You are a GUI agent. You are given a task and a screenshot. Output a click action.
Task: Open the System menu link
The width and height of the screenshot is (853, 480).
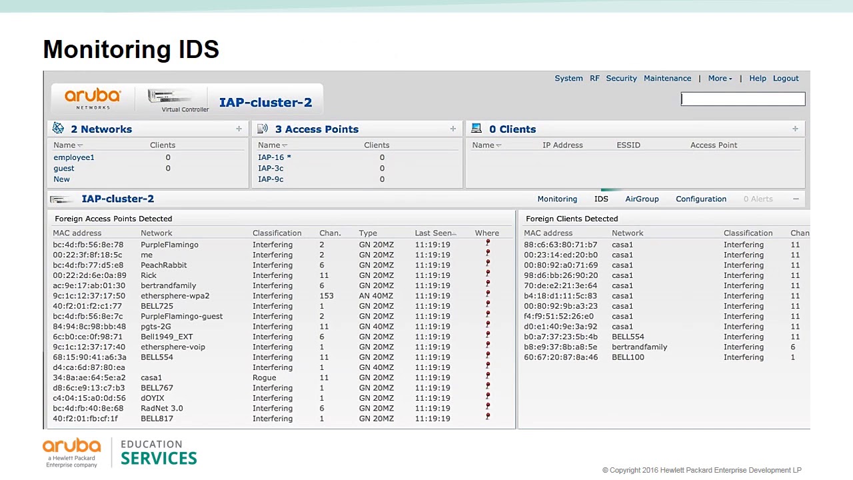pyautogui.click(x=568, y=78)
